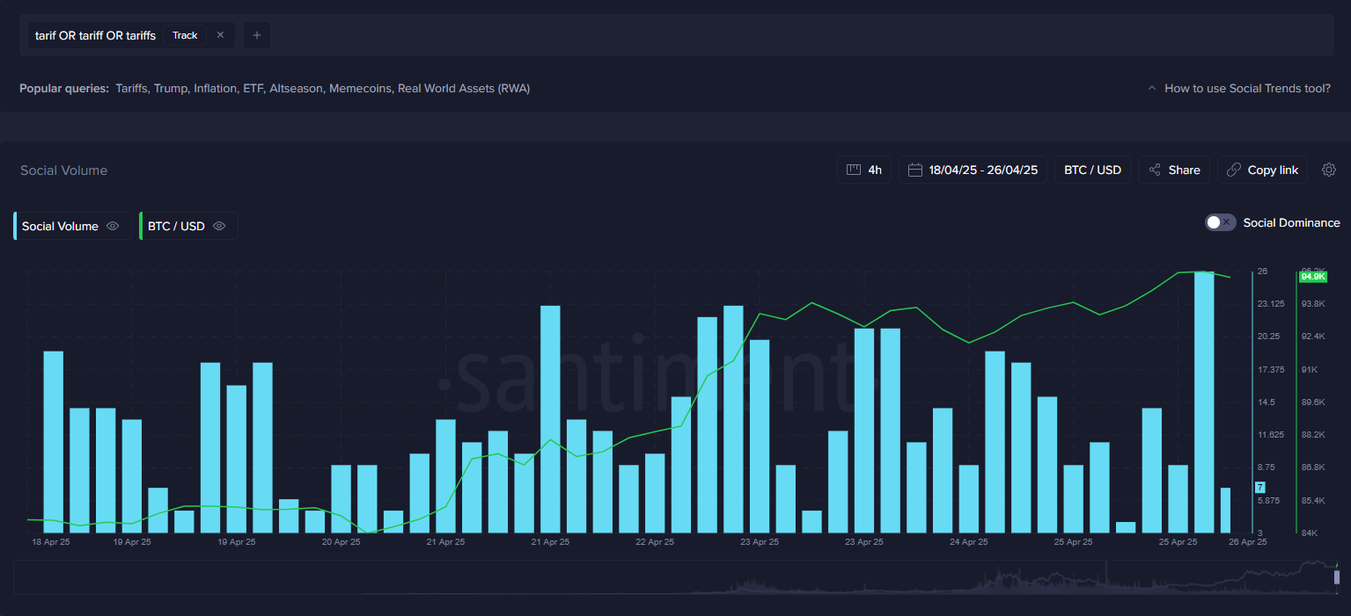Click the Copy link chain icon
The height and width of the screenshot is (616, 1351).
tap(1233, 169)
